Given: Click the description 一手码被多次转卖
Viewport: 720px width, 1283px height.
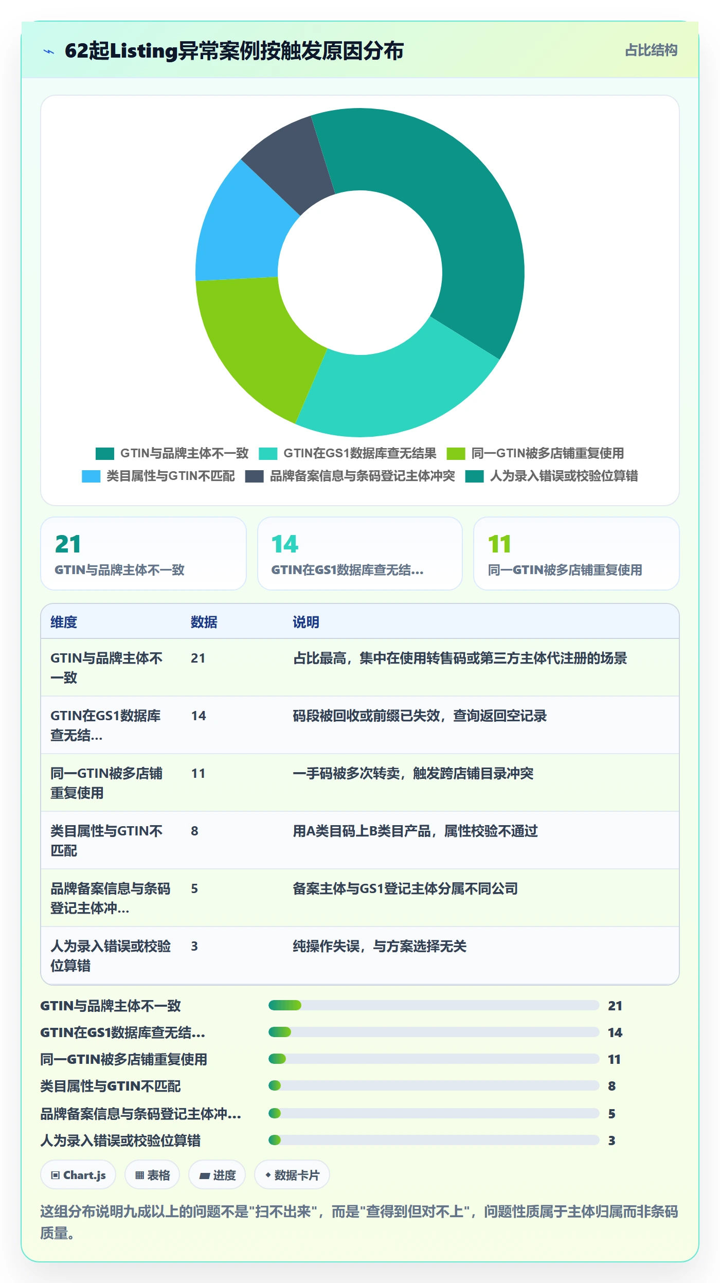Looking at the screenshot, I should [x=413, y=774].
